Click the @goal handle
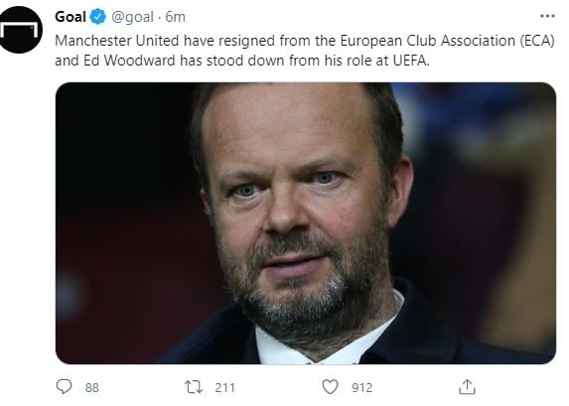This screenshot has height=406, width=569. click(132, 17)
